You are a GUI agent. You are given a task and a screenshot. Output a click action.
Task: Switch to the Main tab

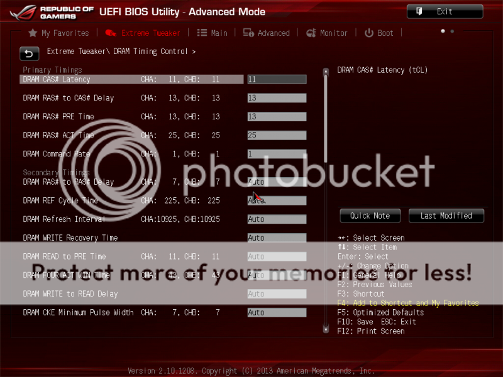point(212,33)
